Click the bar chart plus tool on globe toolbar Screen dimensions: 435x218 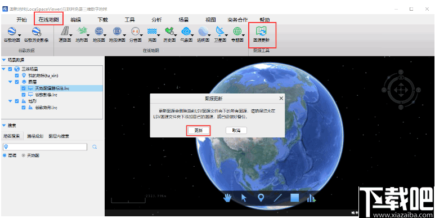coord(311,198)
